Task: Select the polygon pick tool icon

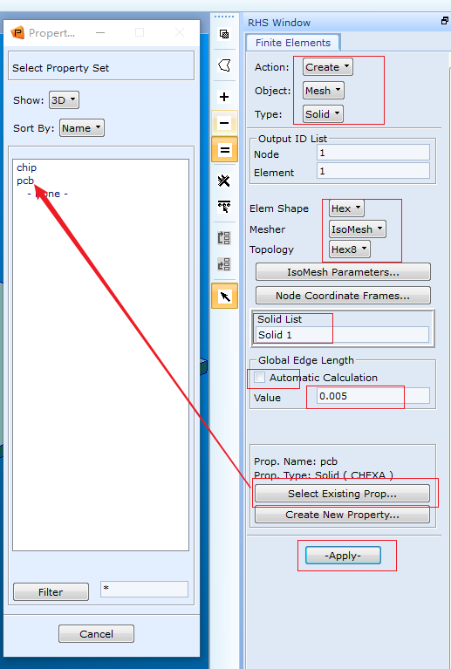Action: [x=224, y=65]
